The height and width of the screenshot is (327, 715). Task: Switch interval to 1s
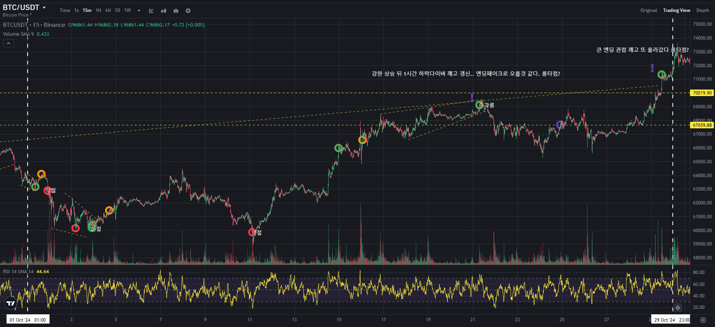pyautogui.click(x=76, y=10)
